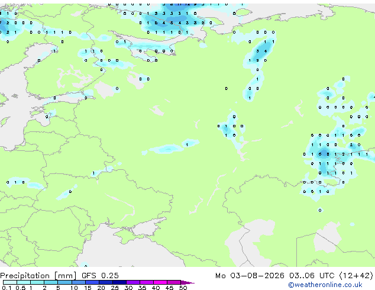This screenshot has width=375, height=290.
Task: Click the over-50 mm arrow tip of legend
Action: pyautogui.click(x=187, y=282)
